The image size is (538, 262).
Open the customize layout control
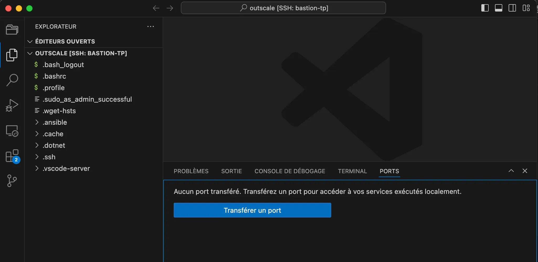point(526,8)
